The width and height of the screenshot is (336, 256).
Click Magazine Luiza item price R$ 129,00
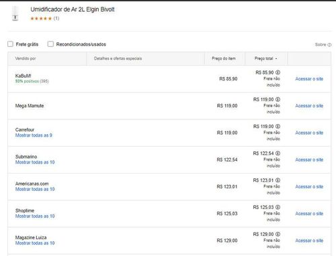(227, 241)
